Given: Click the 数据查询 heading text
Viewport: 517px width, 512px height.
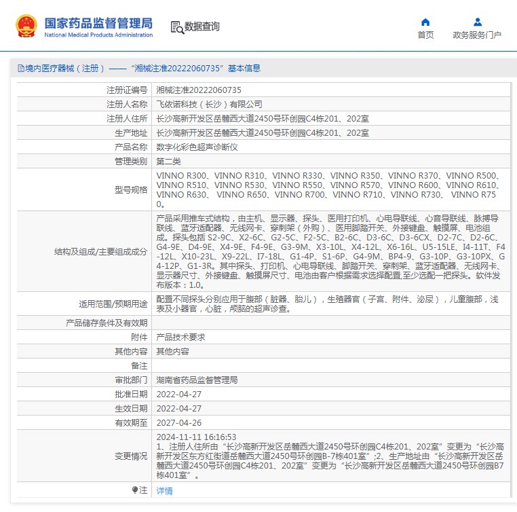Looking at the screenshot, I should click(x=202, y=26).
